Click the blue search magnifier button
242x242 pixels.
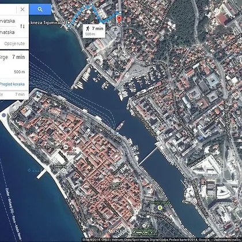pyautogui.click(x=40, y=9)
